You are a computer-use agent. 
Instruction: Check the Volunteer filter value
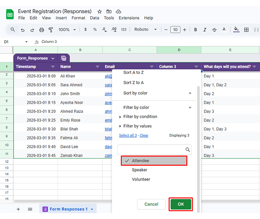141,179
